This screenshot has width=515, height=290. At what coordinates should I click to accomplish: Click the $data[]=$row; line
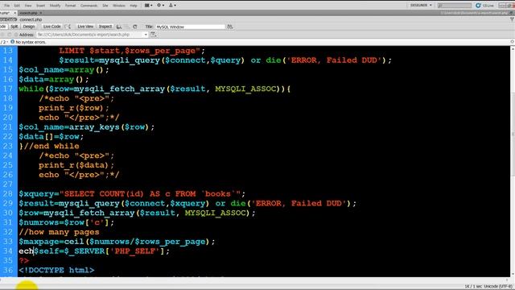click(51, 136)
